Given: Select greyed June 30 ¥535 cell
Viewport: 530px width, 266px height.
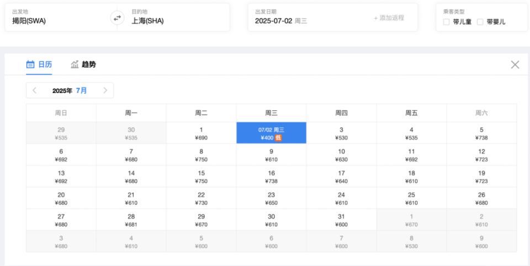Looking at the screenshot, I should [131, 133].
